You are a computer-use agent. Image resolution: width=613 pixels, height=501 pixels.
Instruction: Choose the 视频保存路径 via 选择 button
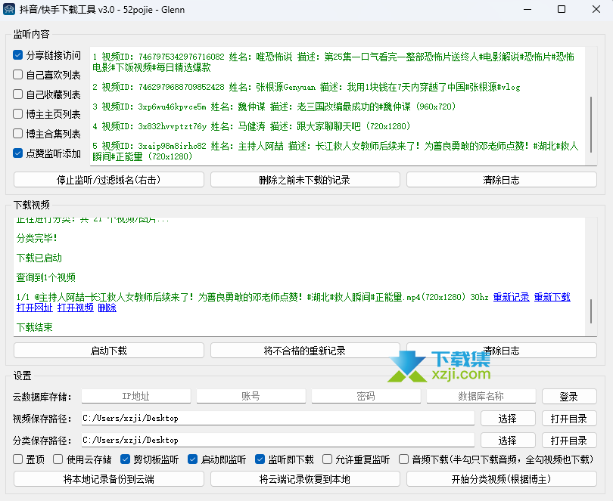508,418
